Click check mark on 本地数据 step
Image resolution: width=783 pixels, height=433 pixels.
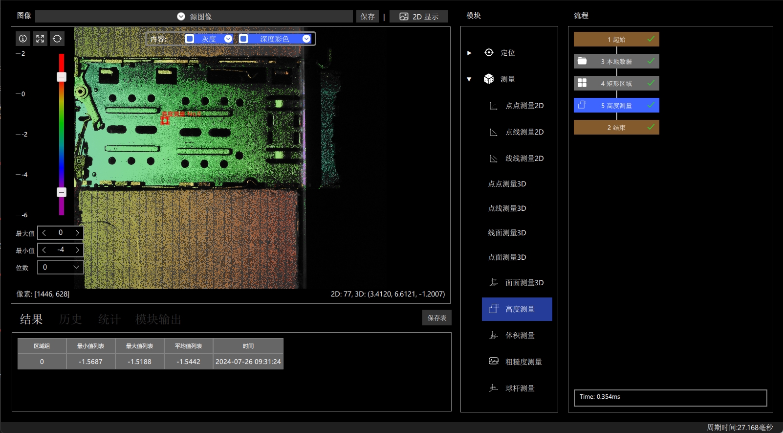click(651, 61)
